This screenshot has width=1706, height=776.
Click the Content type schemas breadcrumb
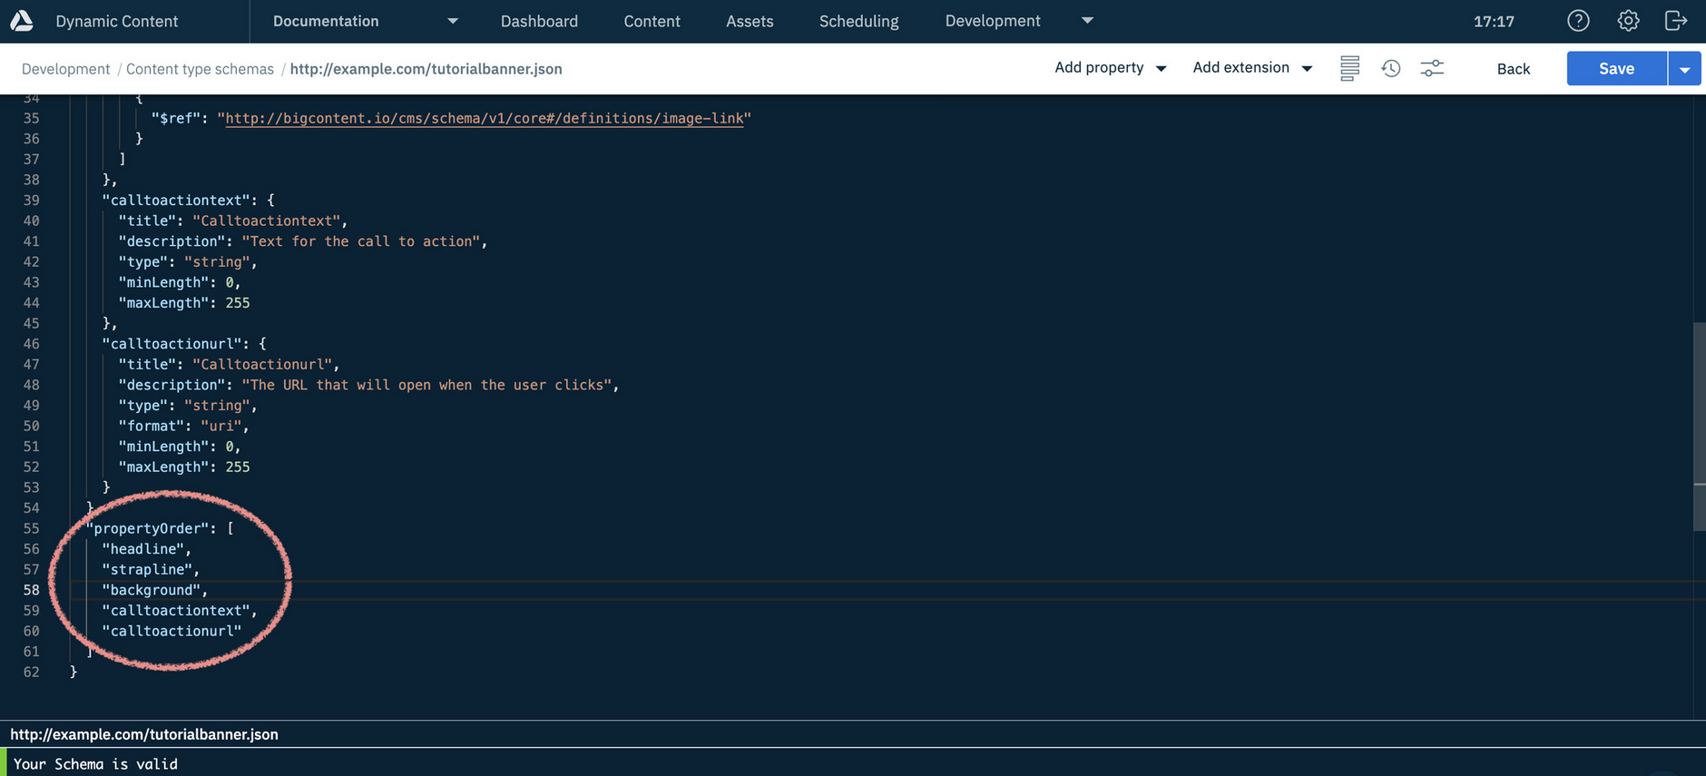[200, 69]
